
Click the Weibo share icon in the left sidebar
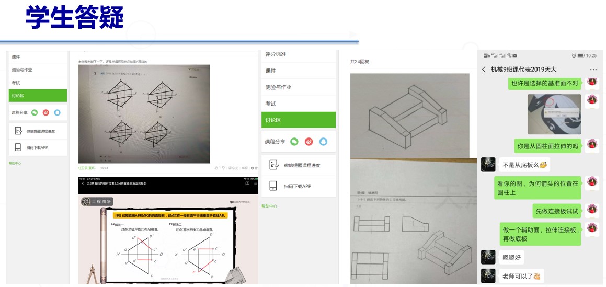click(46, 112)
